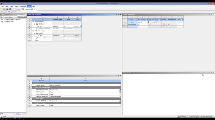The width and height of the screenshot is (215, 120).
Task: Click Show Messages in status bar
Action: pos(207,117)
